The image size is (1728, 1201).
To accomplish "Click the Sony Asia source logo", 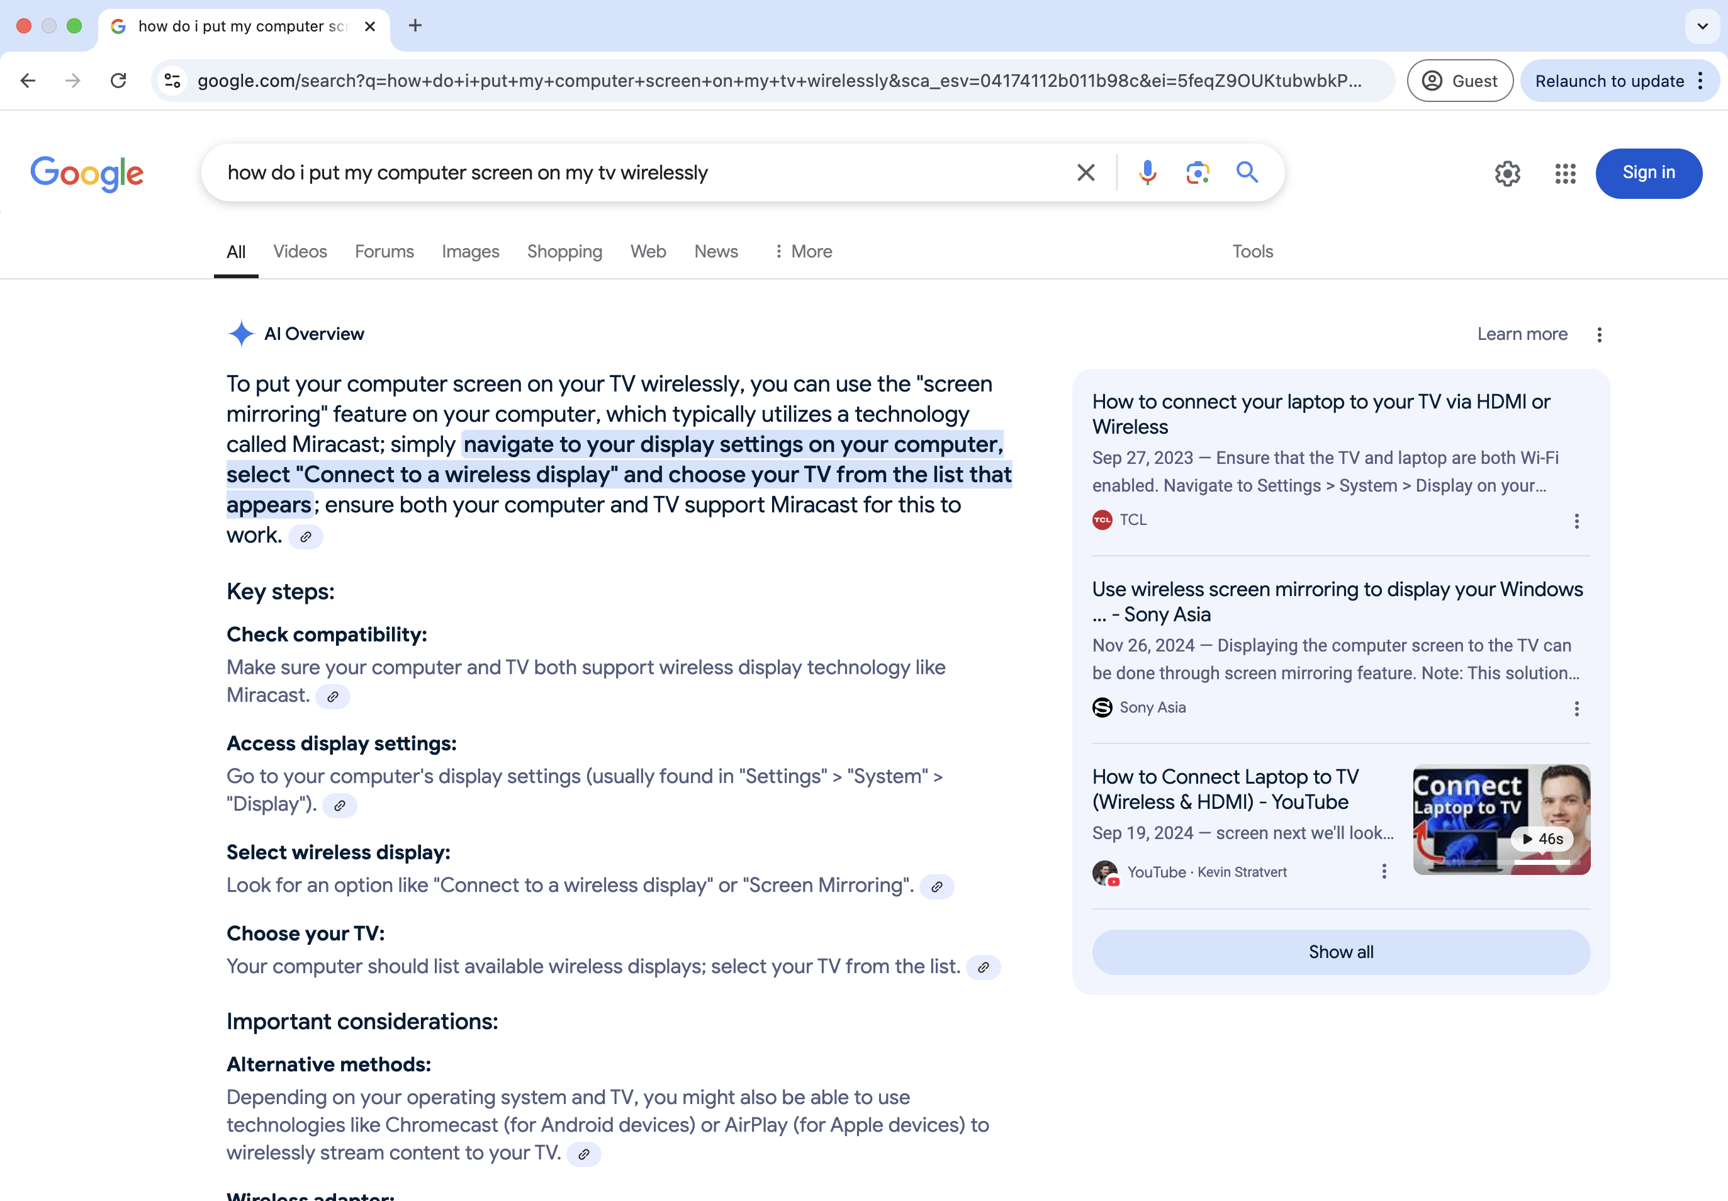I will [1102, 708].
